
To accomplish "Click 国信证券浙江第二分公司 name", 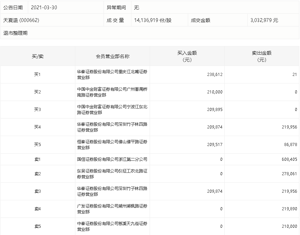I will pos(112,159).
